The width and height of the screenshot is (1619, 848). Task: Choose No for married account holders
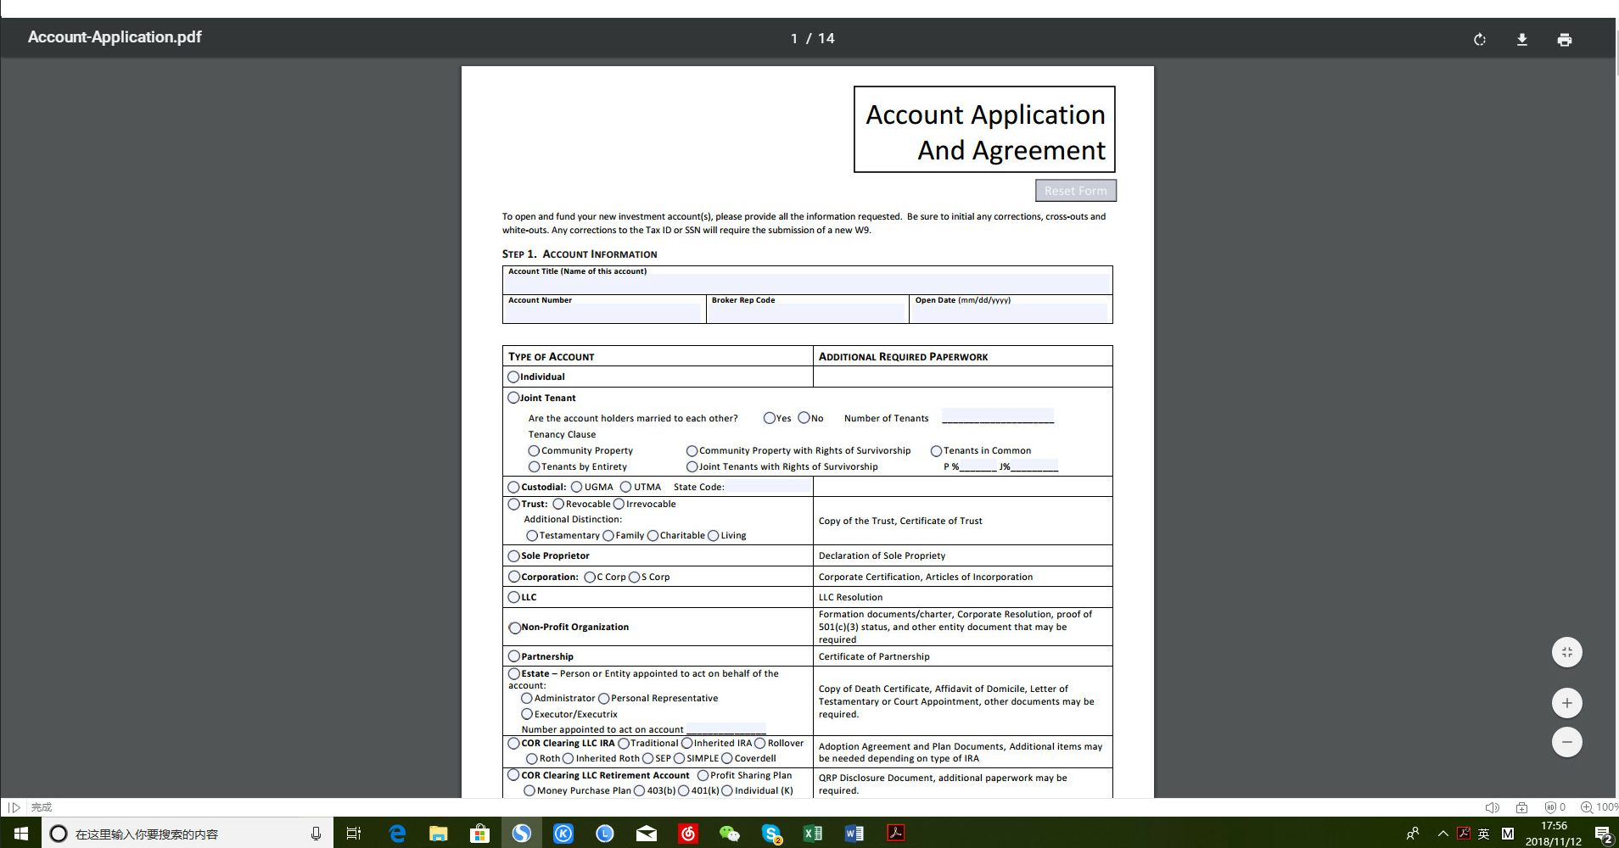(804, 418)
